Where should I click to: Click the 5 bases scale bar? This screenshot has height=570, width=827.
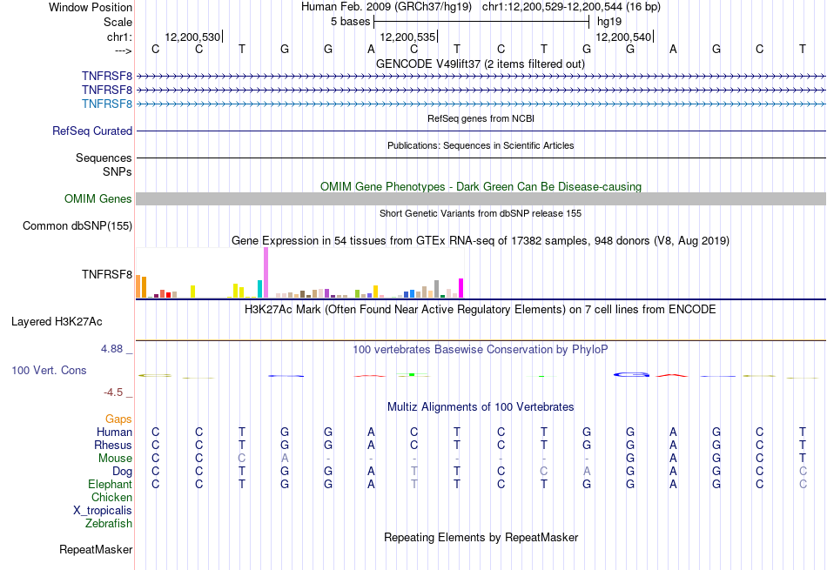[481, 22]
